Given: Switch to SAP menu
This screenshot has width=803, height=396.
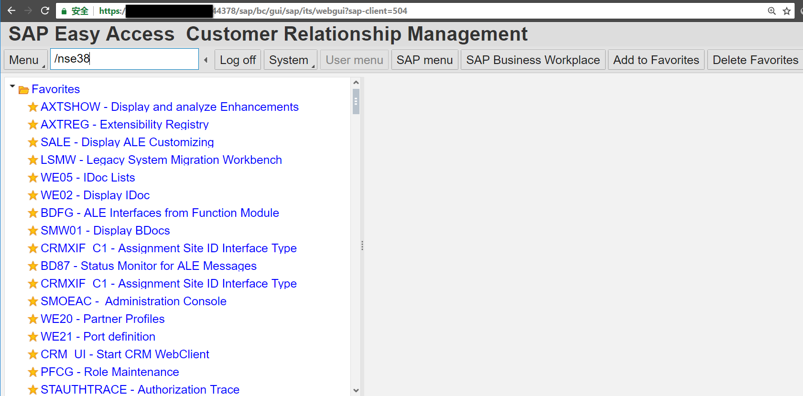Looking at the screenshot, I should point(424,60).
